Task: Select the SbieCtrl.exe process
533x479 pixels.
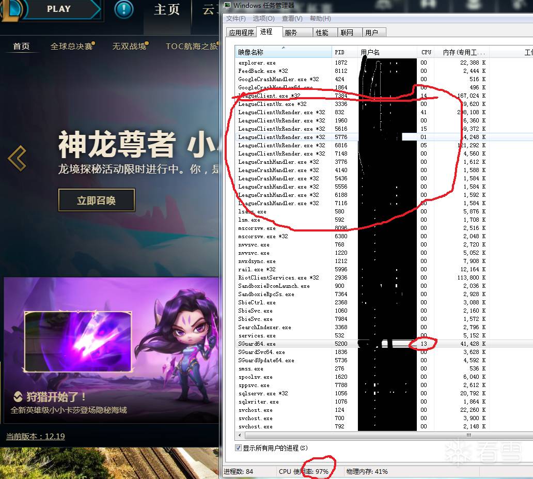Action: click(x=384, y=302)
